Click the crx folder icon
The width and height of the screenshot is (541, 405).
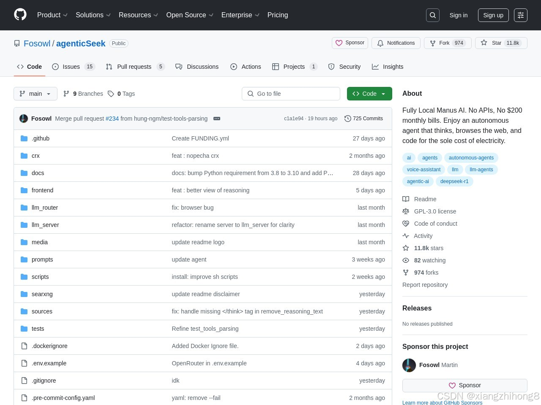coord(24,156)
